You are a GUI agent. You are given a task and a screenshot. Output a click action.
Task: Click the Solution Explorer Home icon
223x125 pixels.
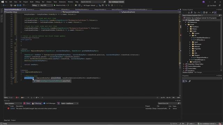tap(189, 12)
